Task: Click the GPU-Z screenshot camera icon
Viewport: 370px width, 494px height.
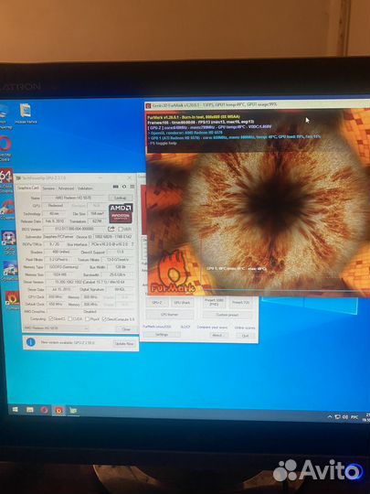Action: [x=115, y=187]
